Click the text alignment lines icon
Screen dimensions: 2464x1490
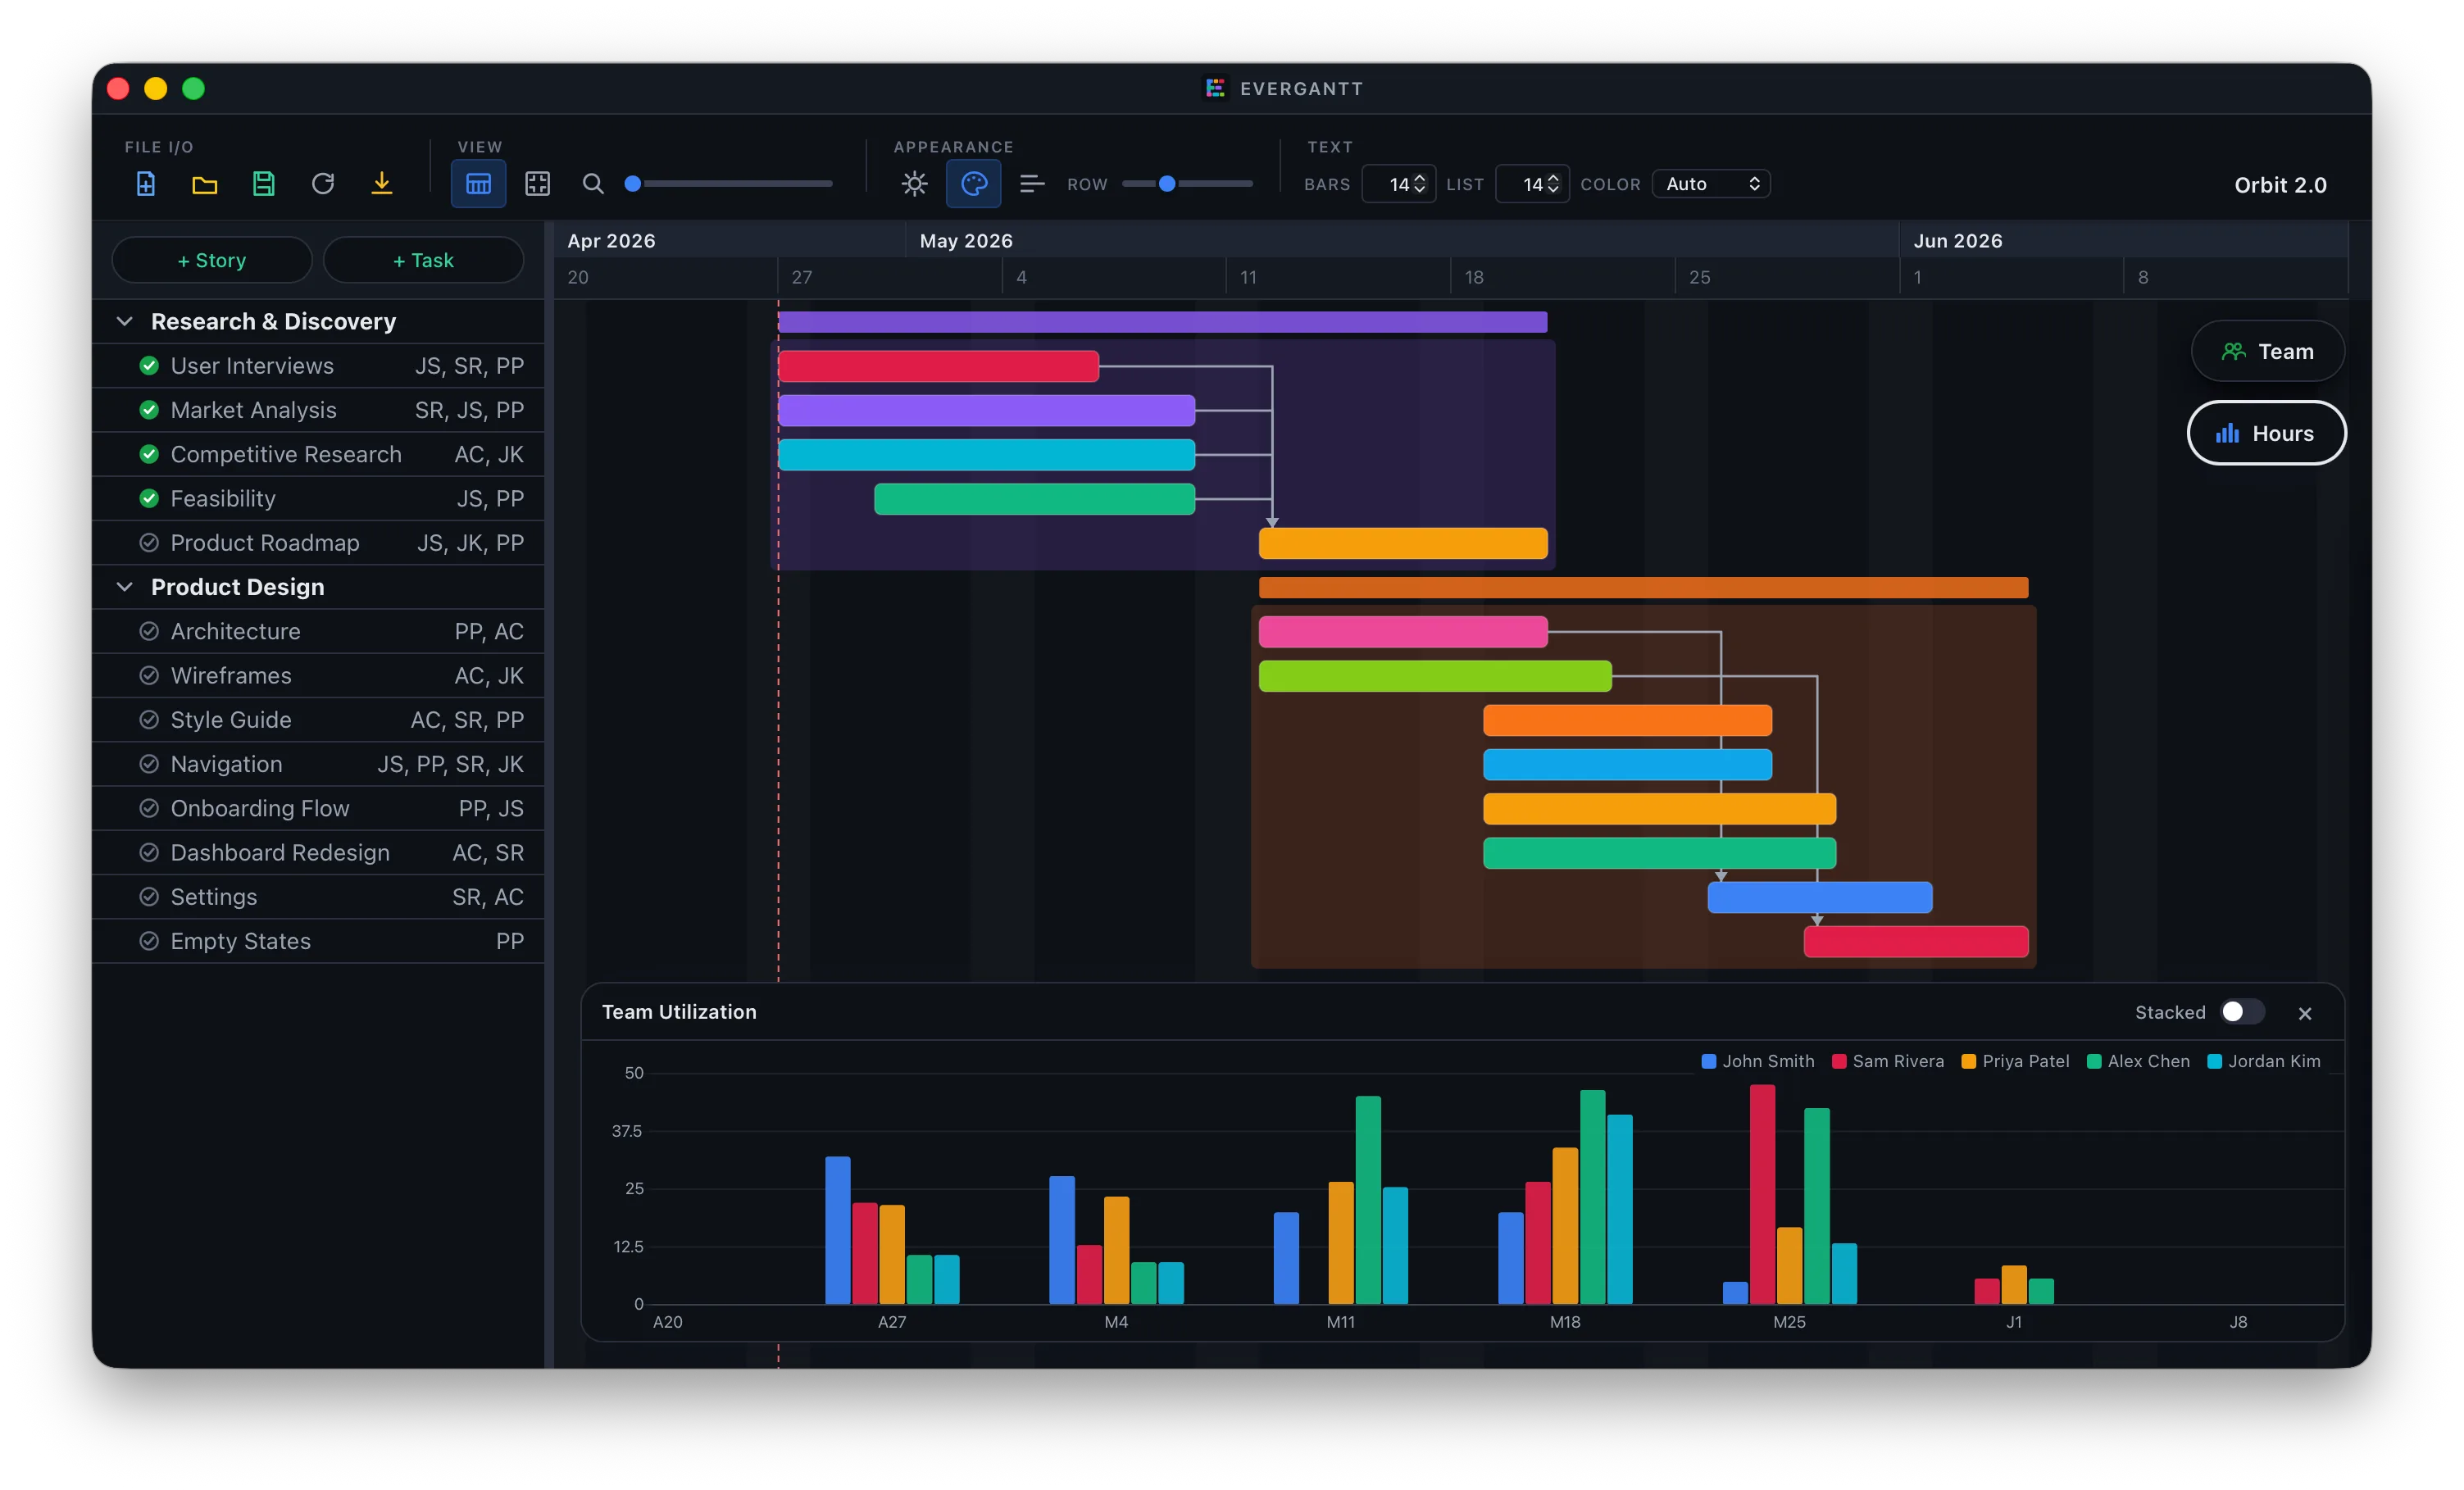point(1031,184)
